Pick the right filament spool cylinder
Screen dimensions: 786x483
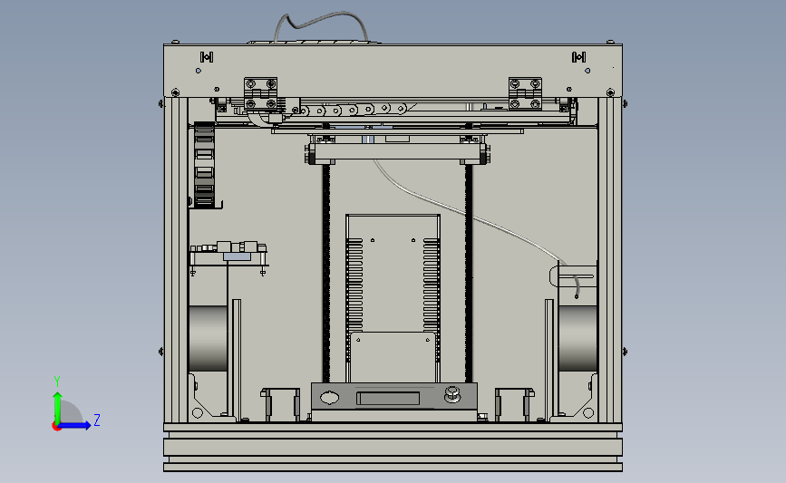pos(578,339)
